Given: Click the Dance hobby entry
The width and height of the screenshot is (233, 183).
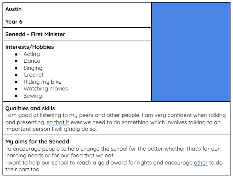Looking at the screenshot, I should 32,61.
